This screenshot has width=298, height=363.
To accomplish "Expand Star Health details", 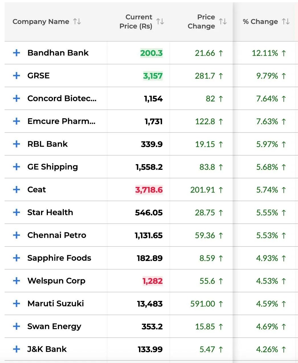I will (x=17, y=213).
